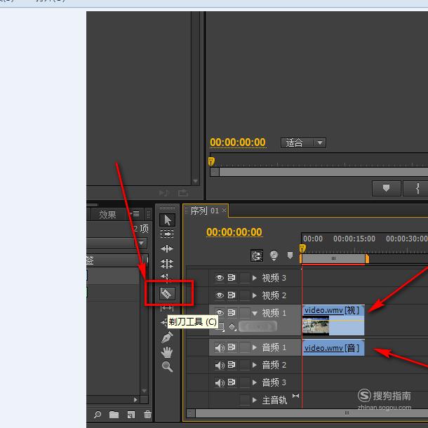Click the timeline playhead marker

(302, 248)
